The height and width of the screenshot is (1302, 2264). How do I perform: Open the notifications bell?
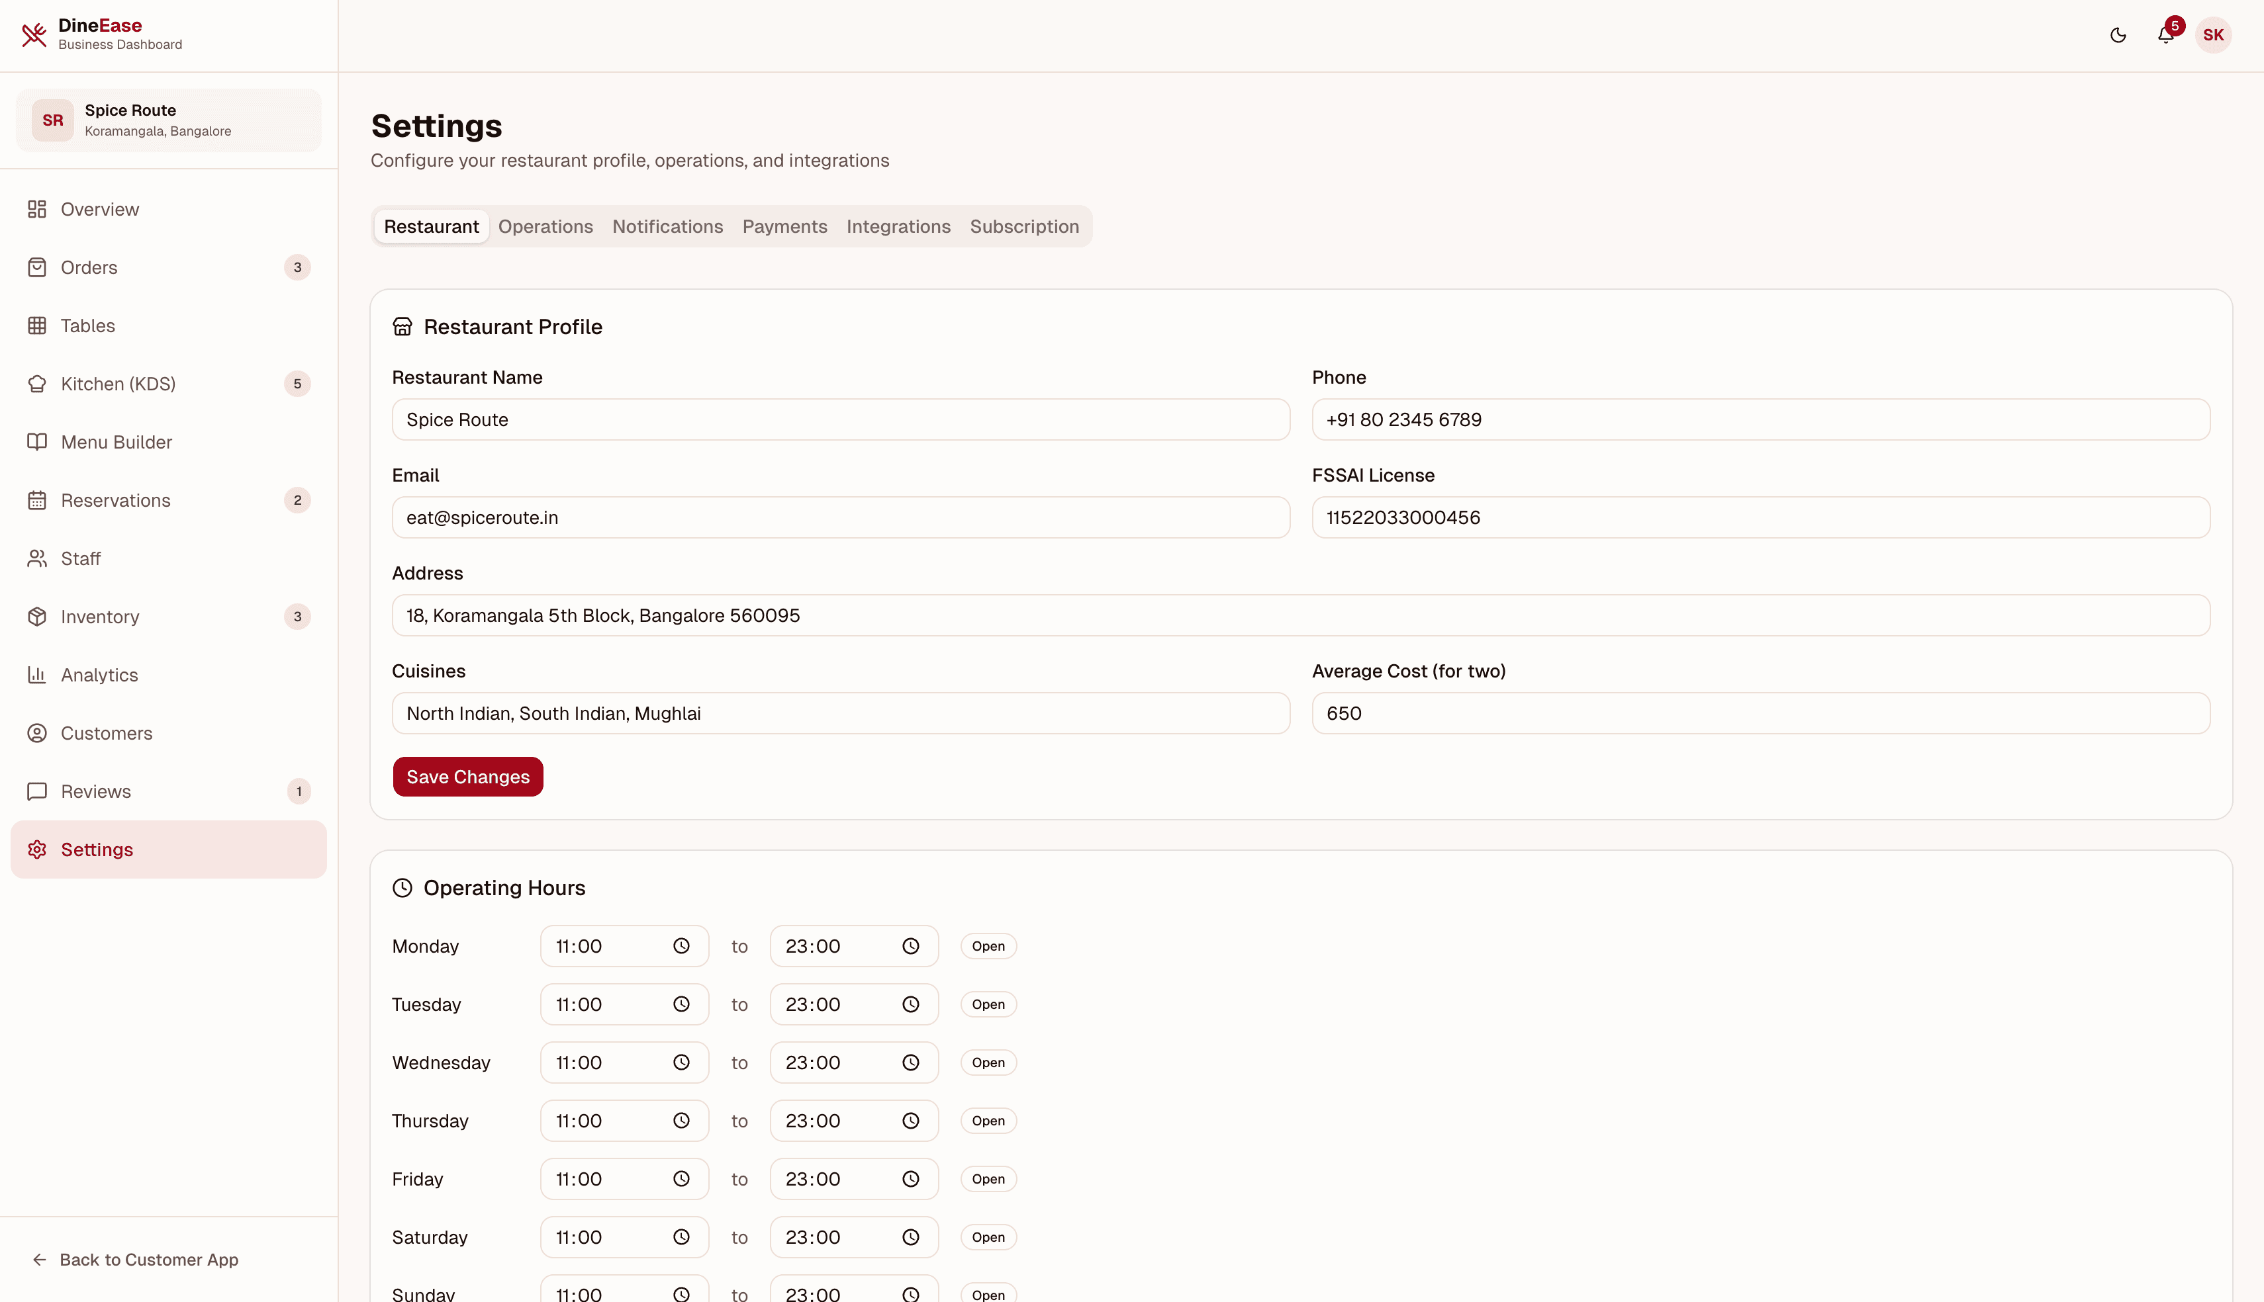[x=2167, y=35]
